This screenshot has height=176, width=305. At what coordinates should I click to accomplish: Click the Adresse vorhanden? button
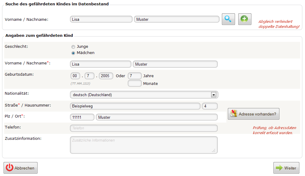click(253, 114)
